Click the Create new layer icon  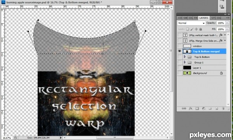217,109
